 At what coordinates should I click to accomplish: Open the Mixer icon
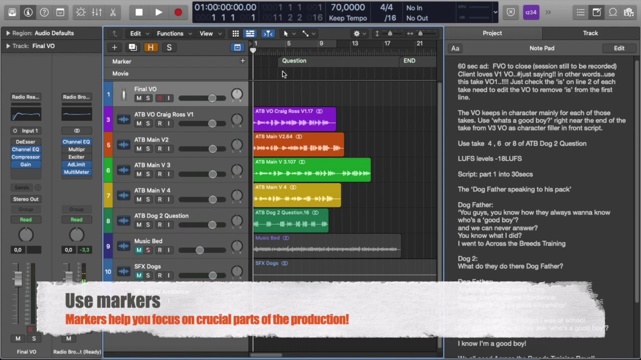[97, 12]
